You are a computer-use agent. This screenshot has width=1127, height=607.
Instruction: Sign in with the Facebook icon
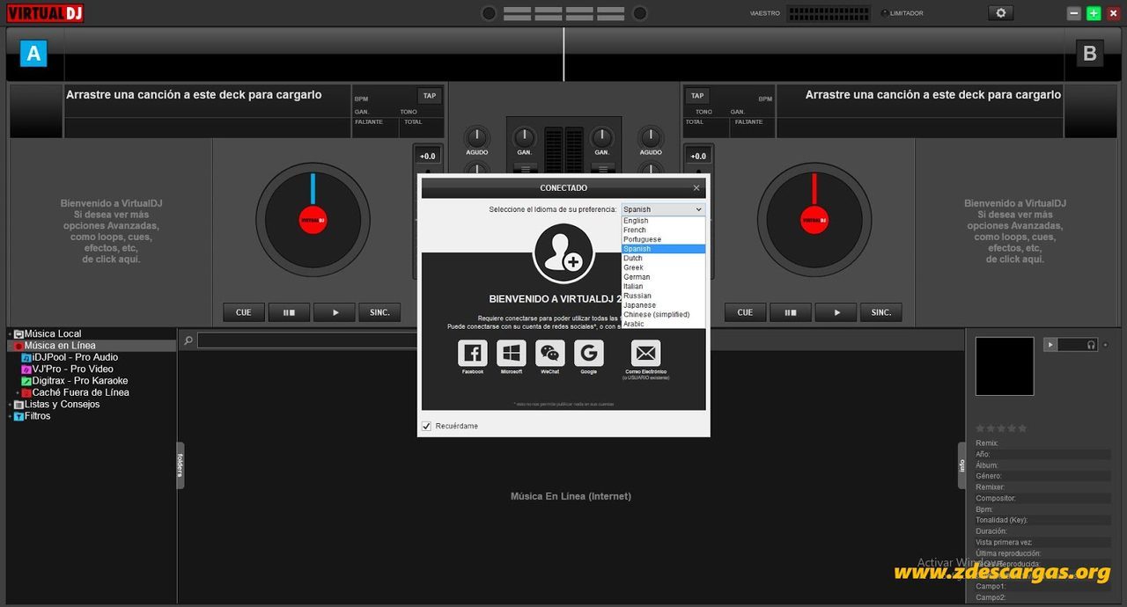(473, 354)
